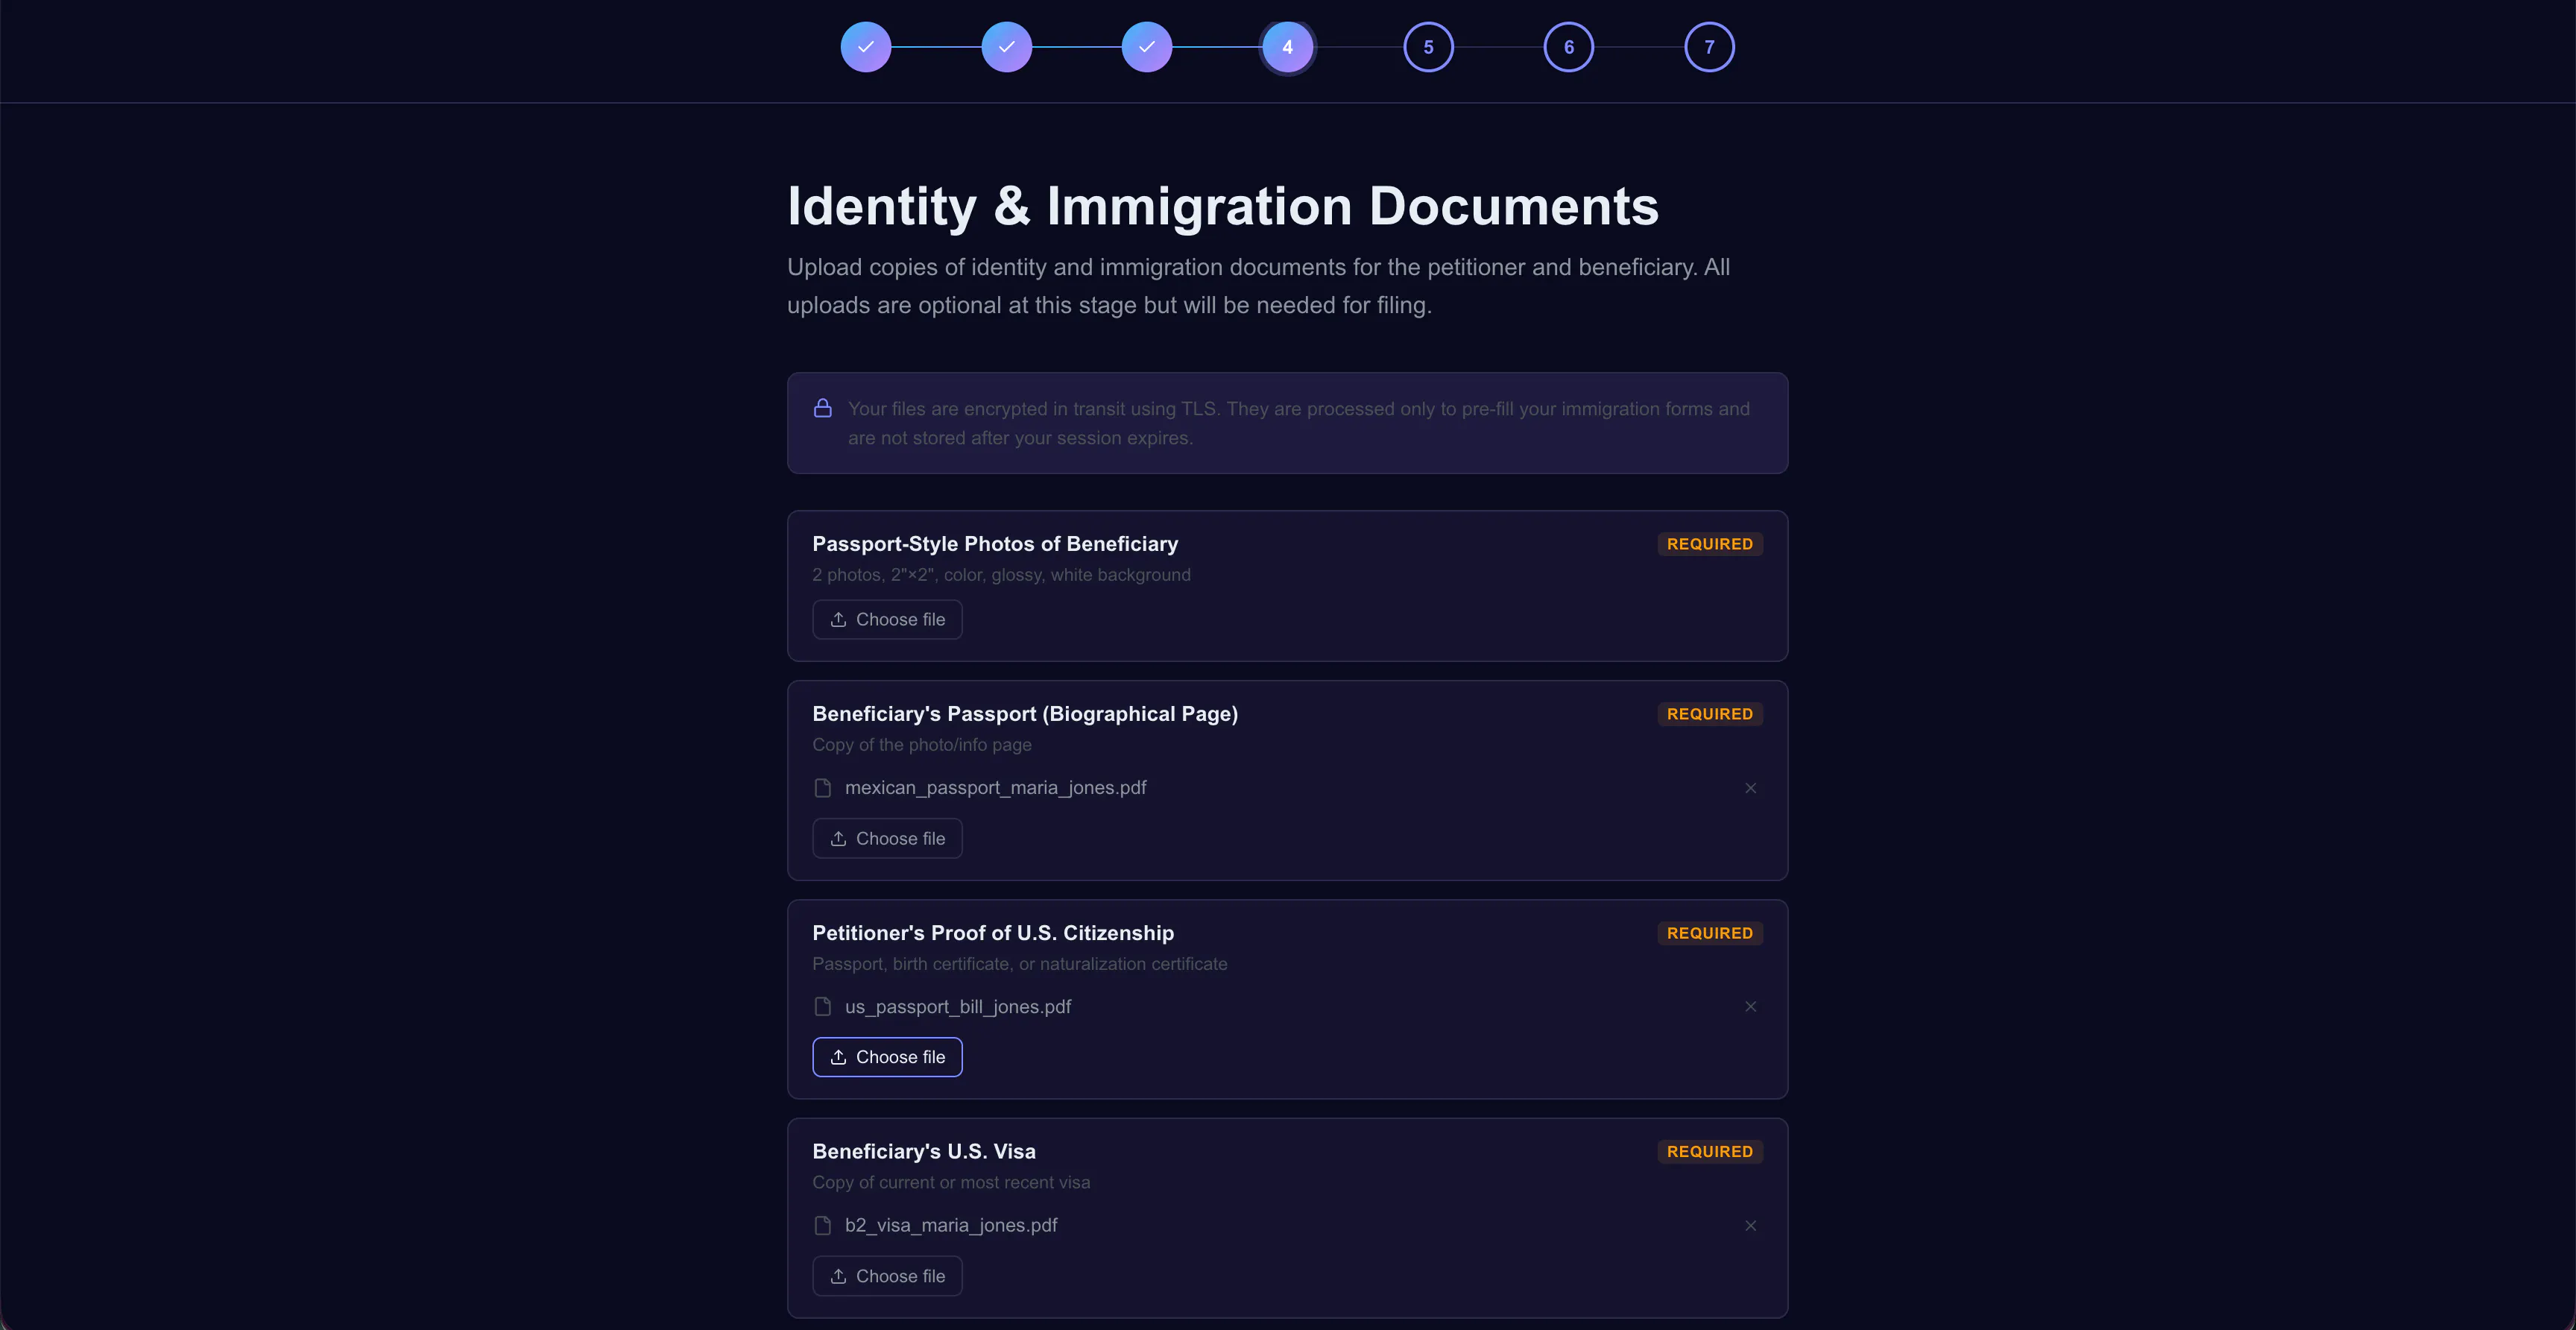Click file icon beside mexican_passport_maria_jones.pdf

coord(822,788)
